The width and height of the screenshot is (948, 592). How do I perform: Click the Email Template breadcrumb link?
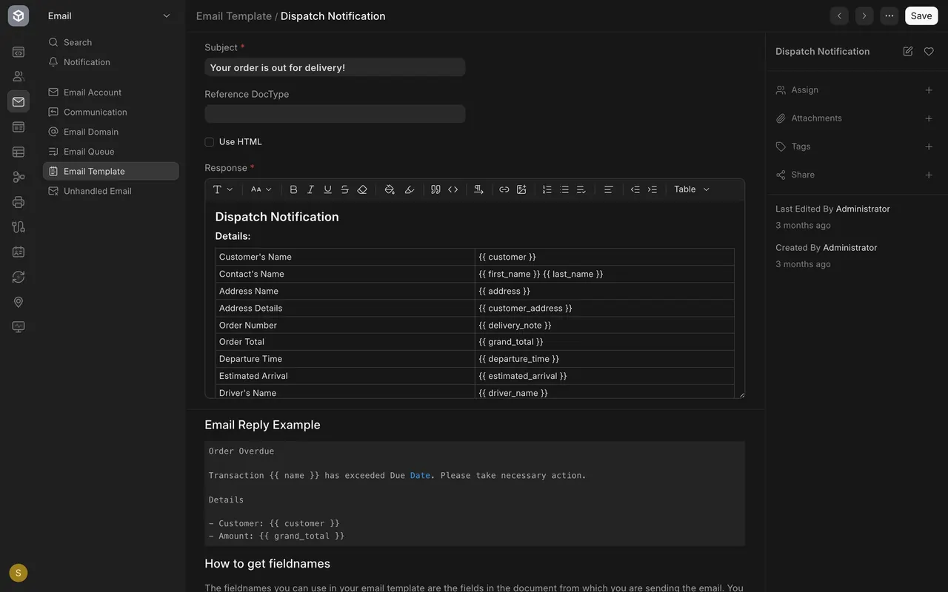(234, 16)
